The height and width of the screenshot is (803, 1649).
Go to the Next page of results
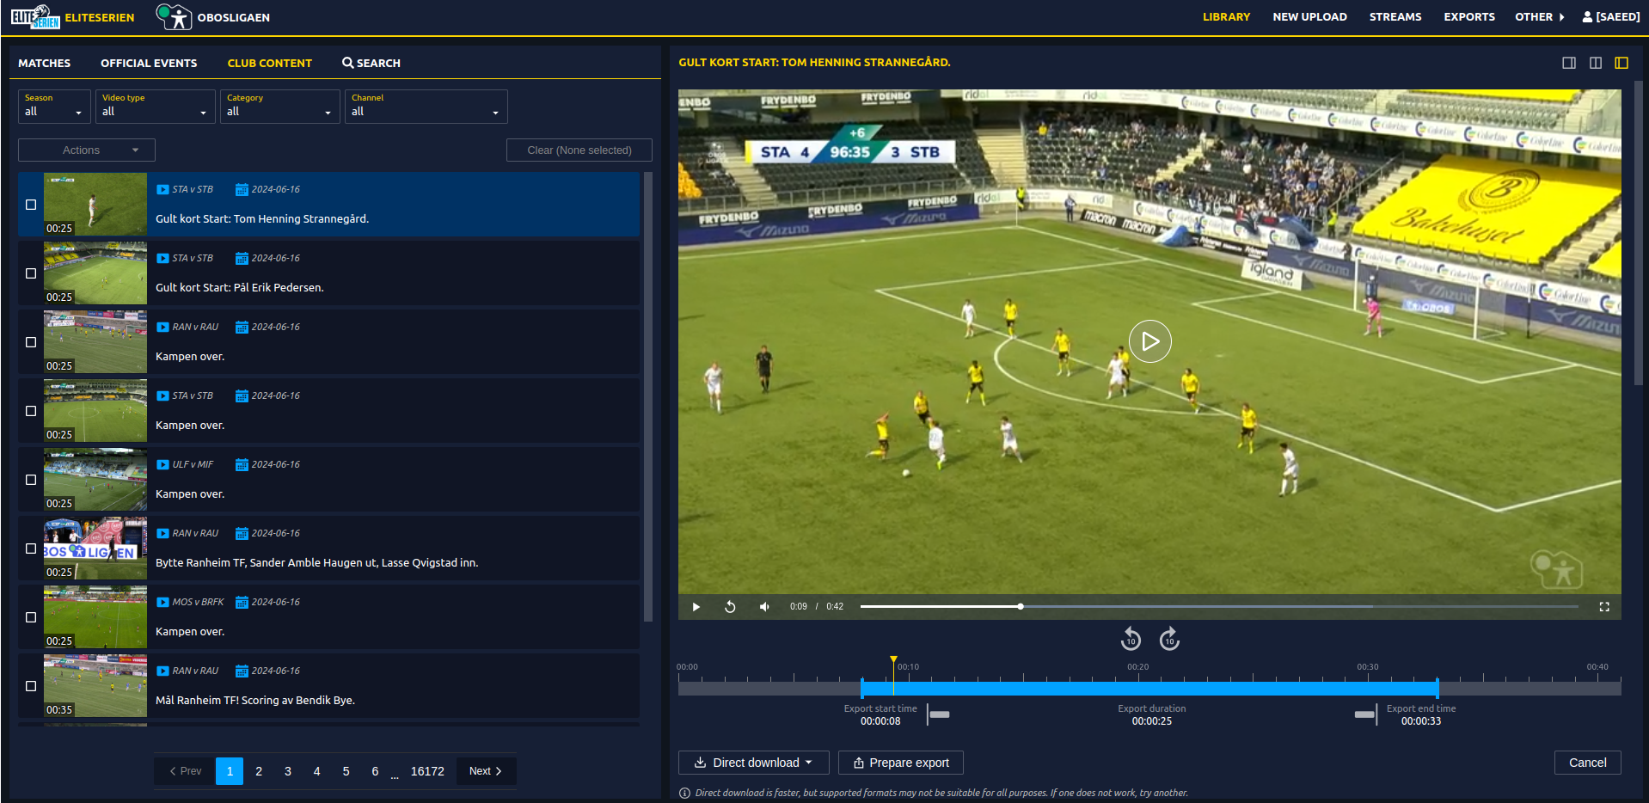485,771
